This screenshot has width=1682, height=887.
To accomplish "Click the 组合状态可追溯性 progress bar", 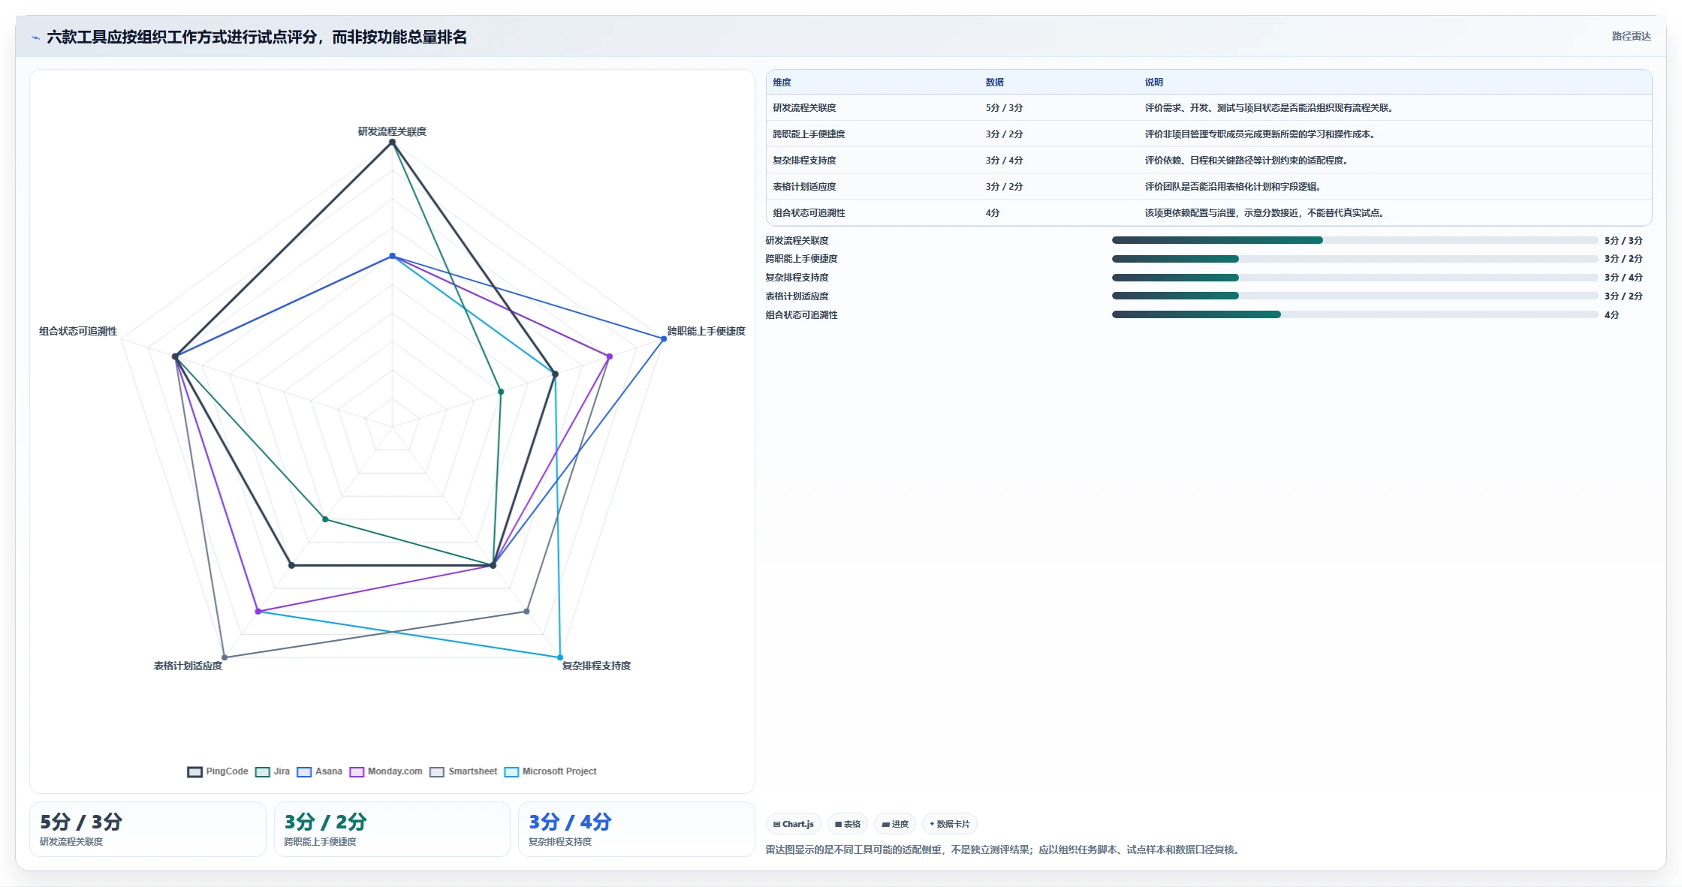I will click(1355, 314).
